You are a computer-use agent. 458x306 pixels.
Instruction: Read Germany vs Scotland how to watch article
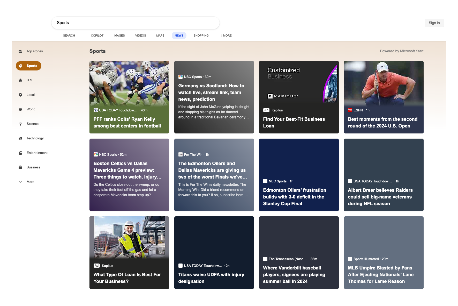[211, 92]
